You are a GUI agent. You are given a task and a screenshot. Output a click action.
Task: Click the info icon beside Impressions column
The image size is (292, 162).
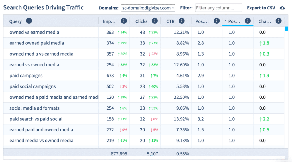click(x=124, y=21)
